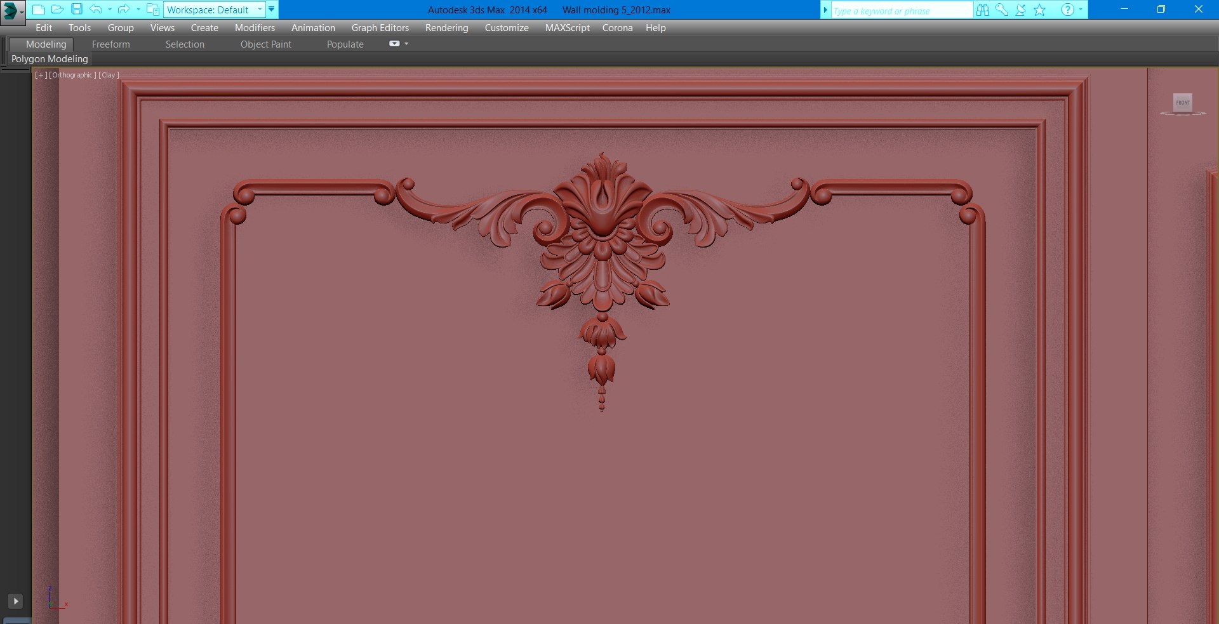Click the Redo arrow icon
Image resolution: width=1219 pixels, height=624 pixels.
point(124,10)
